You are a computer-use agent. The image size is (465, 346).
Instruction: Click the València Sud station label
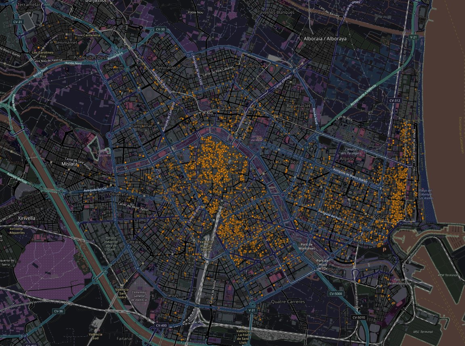95,336
